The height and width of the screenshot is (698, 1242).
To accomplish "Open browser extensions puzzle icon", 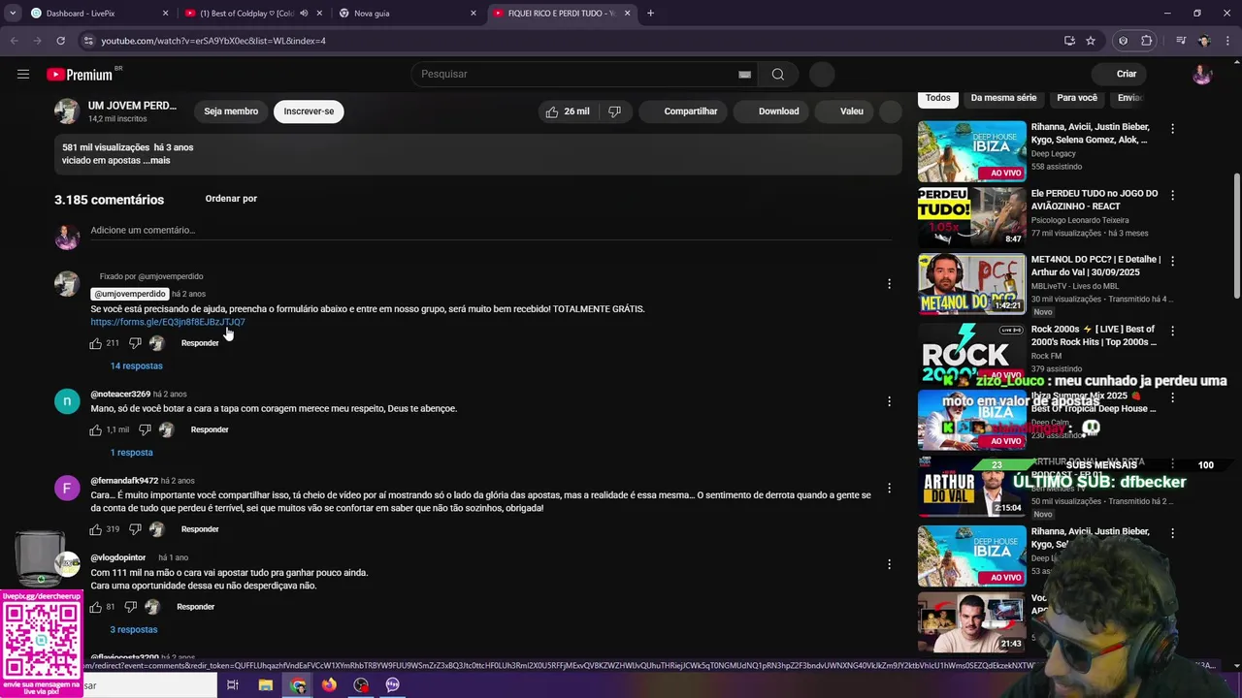I will coord(1146,41).
